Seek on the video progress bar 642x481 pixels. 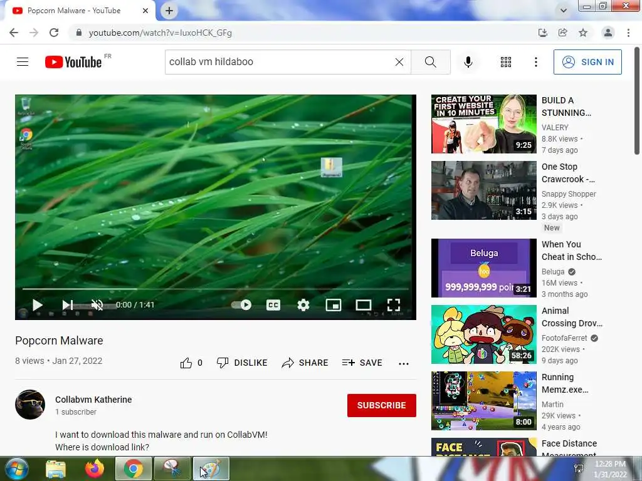tap(216, 289)
